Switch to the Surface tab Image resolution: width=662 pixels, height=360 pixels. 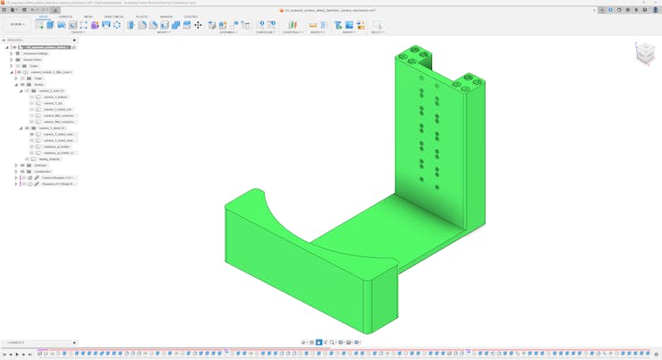[x=66, y=17]
